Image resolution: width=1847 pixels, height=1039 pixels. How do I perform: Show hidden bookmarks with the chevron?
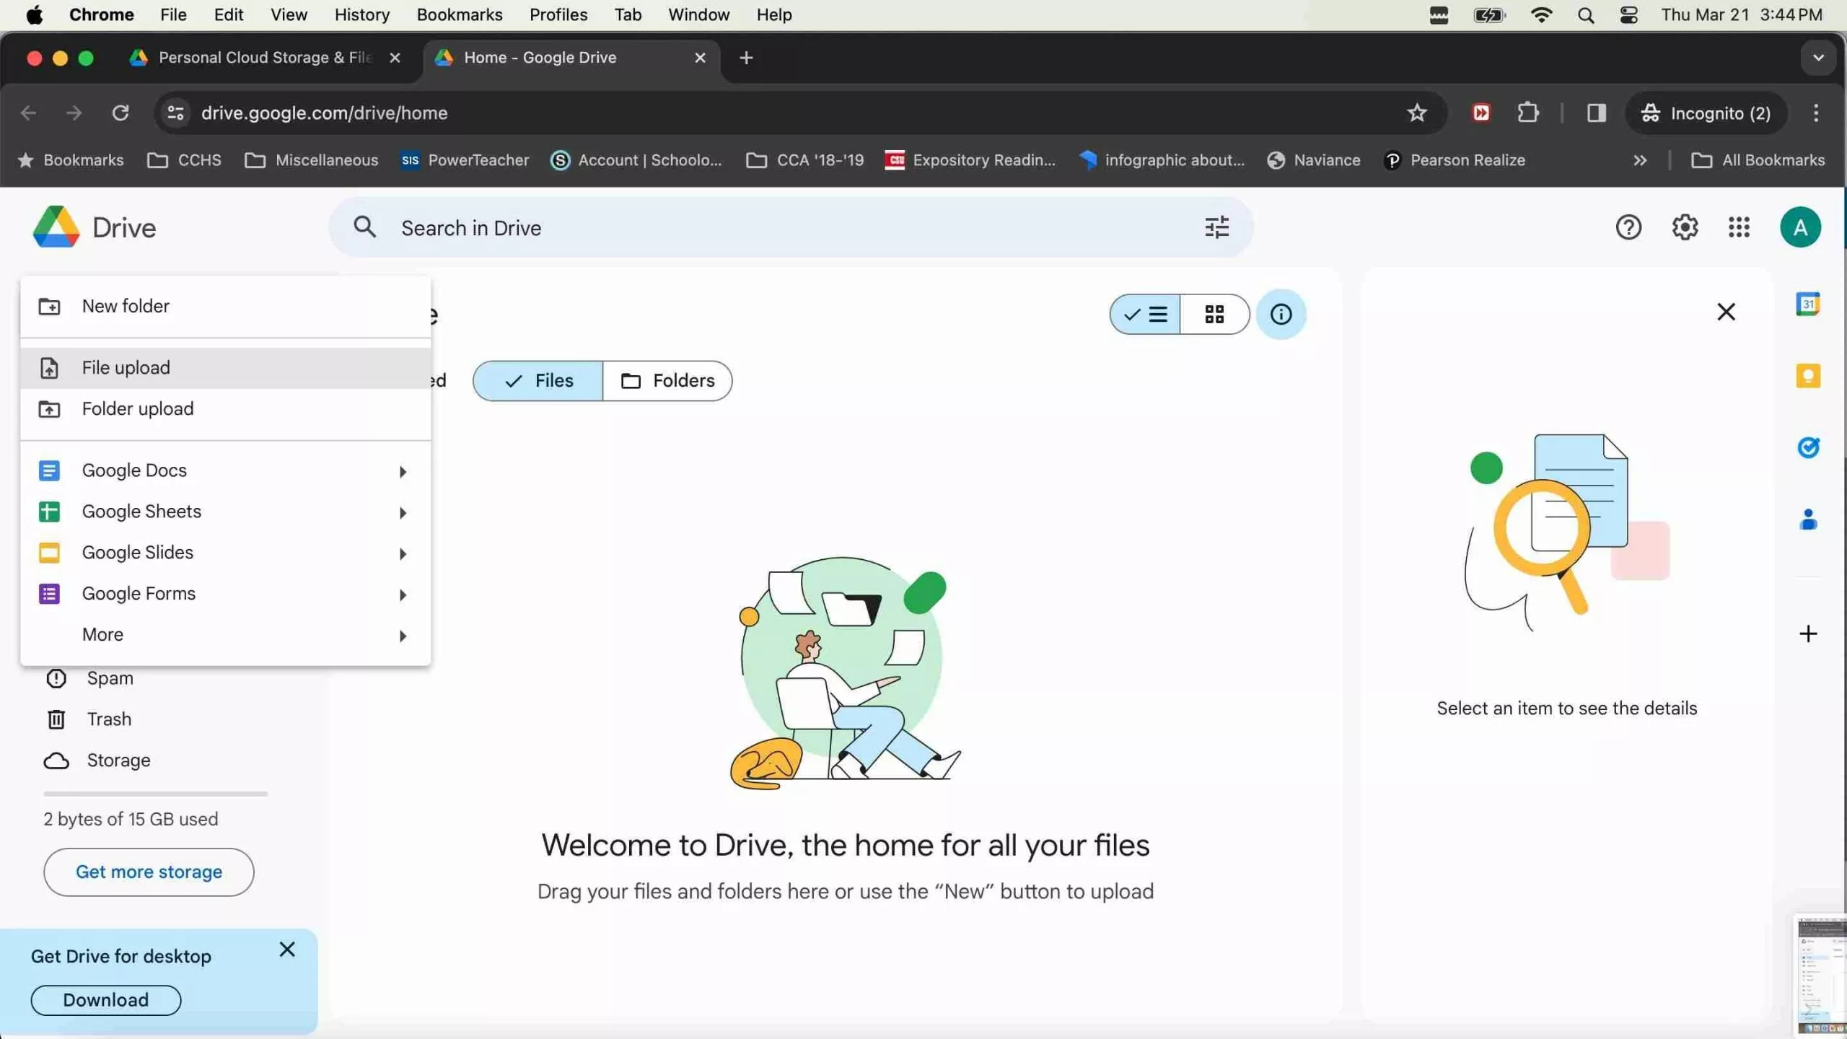pyautogui.click(x=1639, y=160)
